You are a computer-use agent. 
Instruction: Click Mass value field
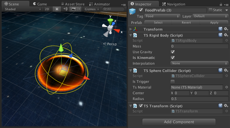199,46
